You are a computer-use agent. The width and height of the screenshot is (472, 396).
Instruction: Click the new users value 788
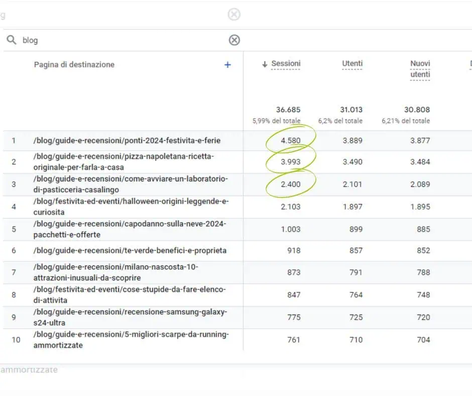point(423,272)
